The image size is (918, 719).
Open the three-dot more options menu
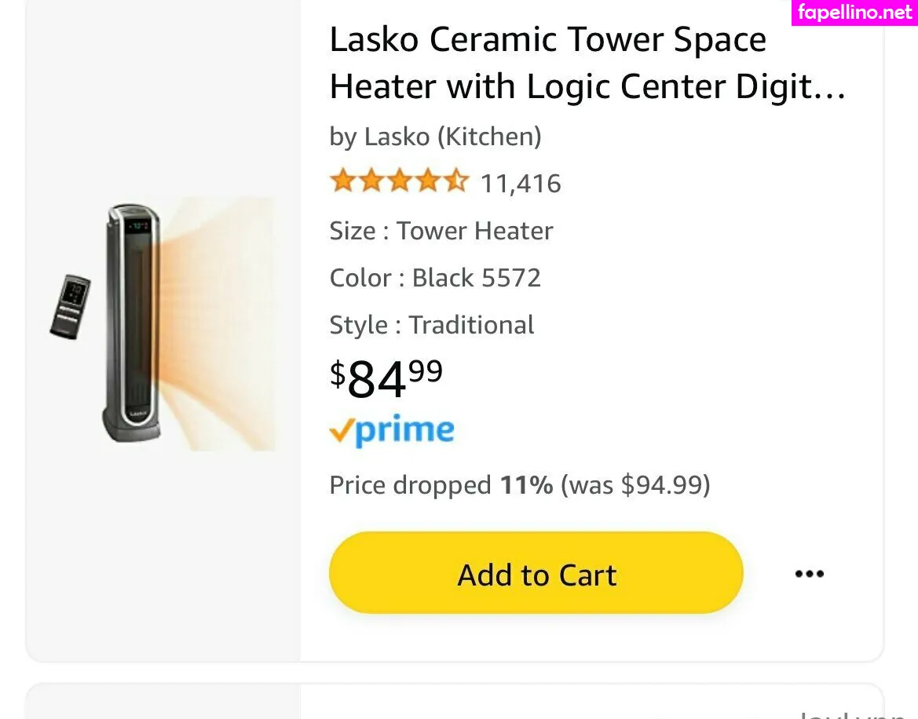tap(809, 574)
